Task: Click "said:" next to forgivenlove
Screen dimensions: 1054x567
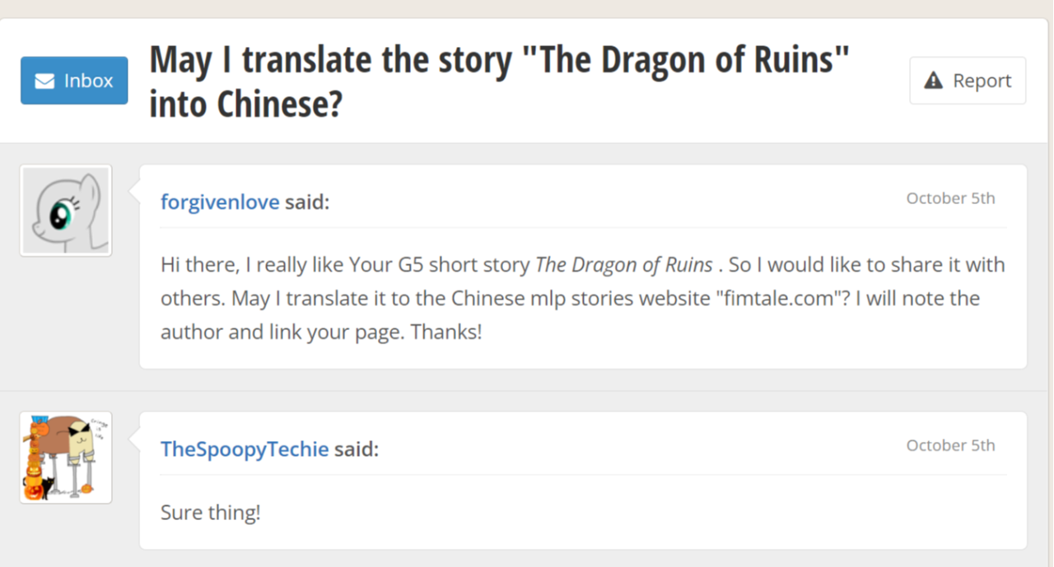Action: 306,202
